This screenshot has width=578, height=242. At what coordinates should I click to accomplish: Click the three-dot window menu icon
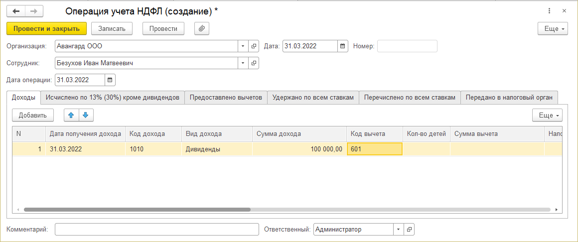(549, 11)
